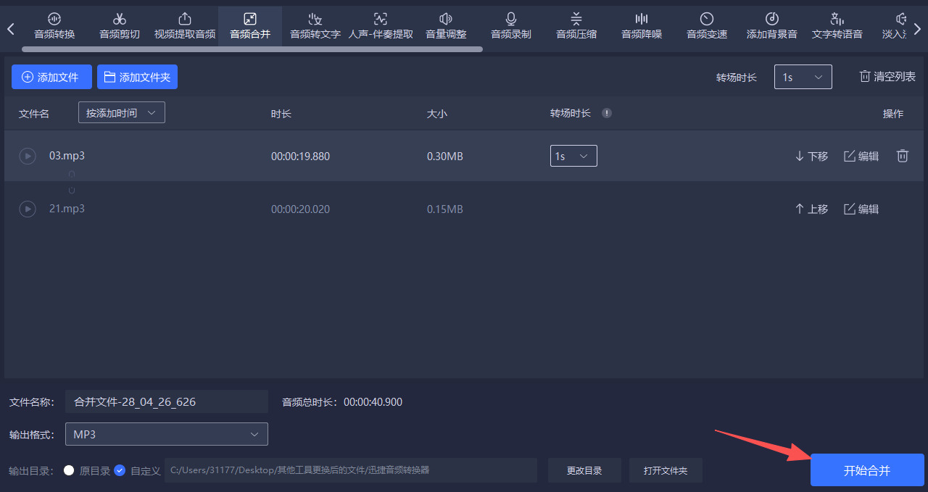Open the 文字转语音 tool
Screen dimensions: 928x492
(x=837, y=26)
